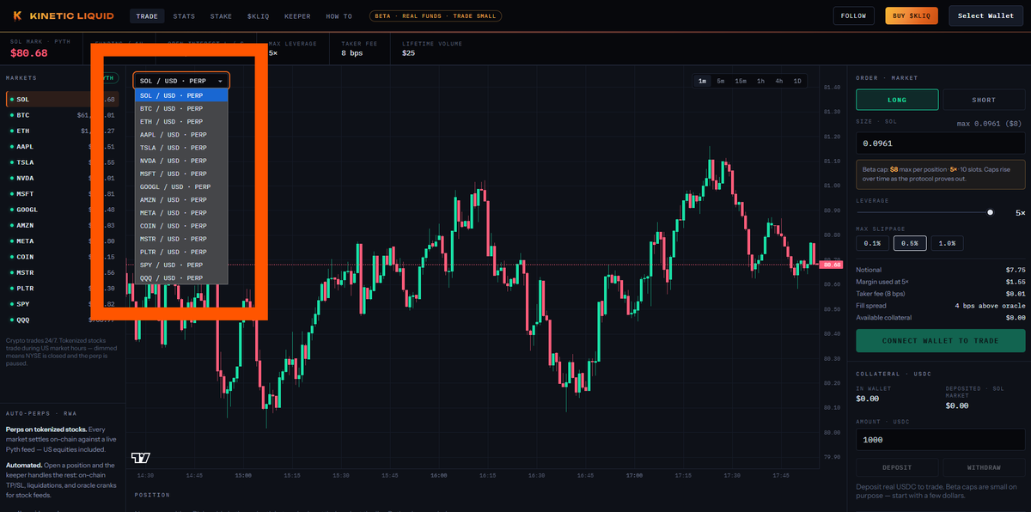
Task: Select MSFT in the markets list
Action: (62, 194)
